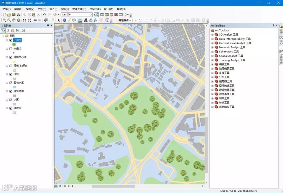The width and height of the screenshot is (283, 193).
Task: Open the map scale dropdown
Action: click(91, 15)
